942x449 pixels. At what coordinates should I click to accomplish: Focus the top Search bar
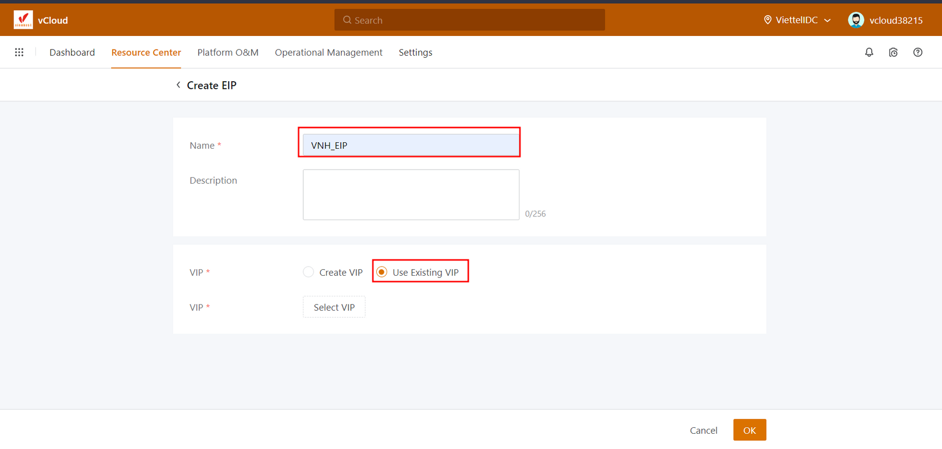469,20
